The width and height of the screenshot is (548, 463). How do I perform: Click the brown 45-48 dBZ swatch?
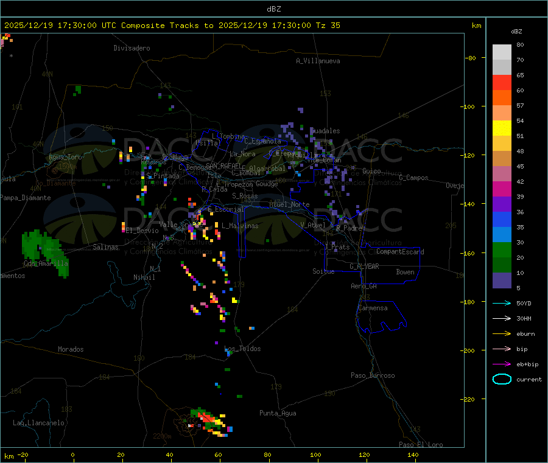(x=502, y=159)
